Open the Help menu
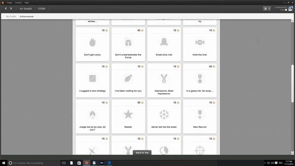295x166 pixels. point(27,3)
